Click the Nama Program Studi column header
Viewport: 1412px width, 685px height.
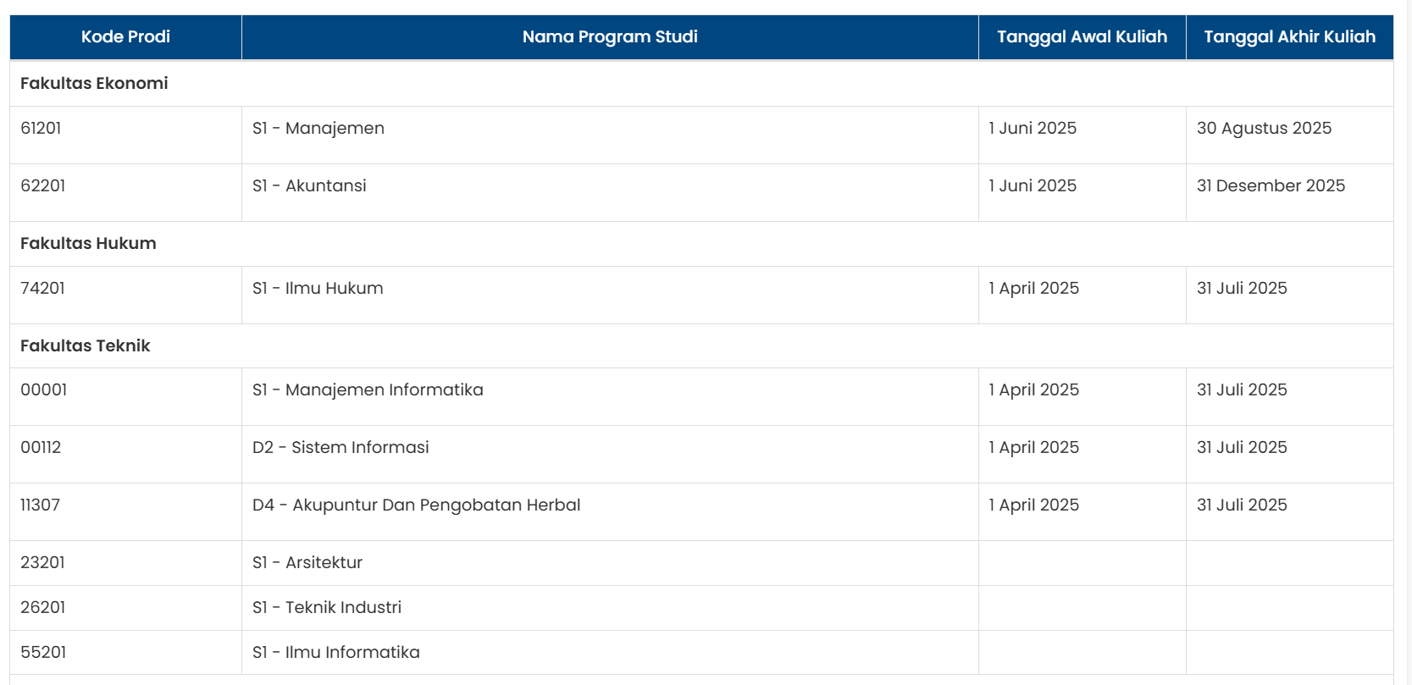click(610, 36)
